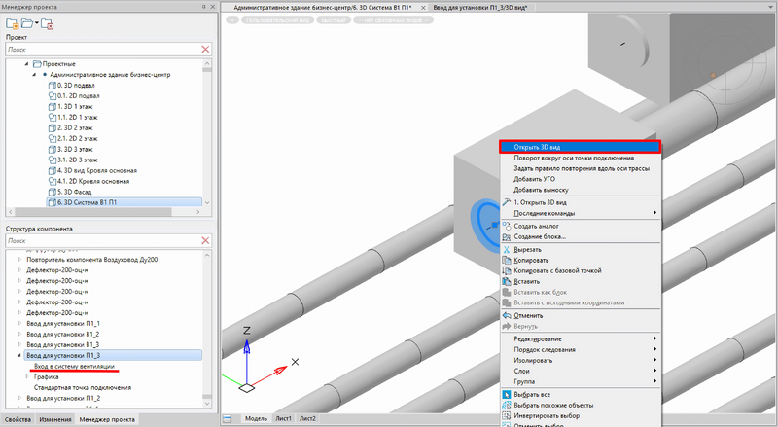Expand Ввод для установки В1_2
778x427 pixels.
(x=19, y=335)
